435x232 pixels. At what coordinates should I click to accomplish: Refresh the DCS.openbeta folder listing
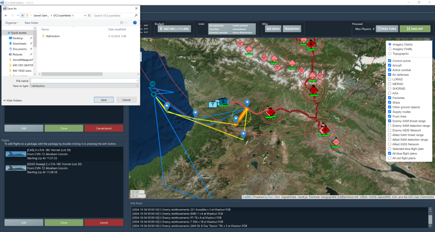point(89,16)
